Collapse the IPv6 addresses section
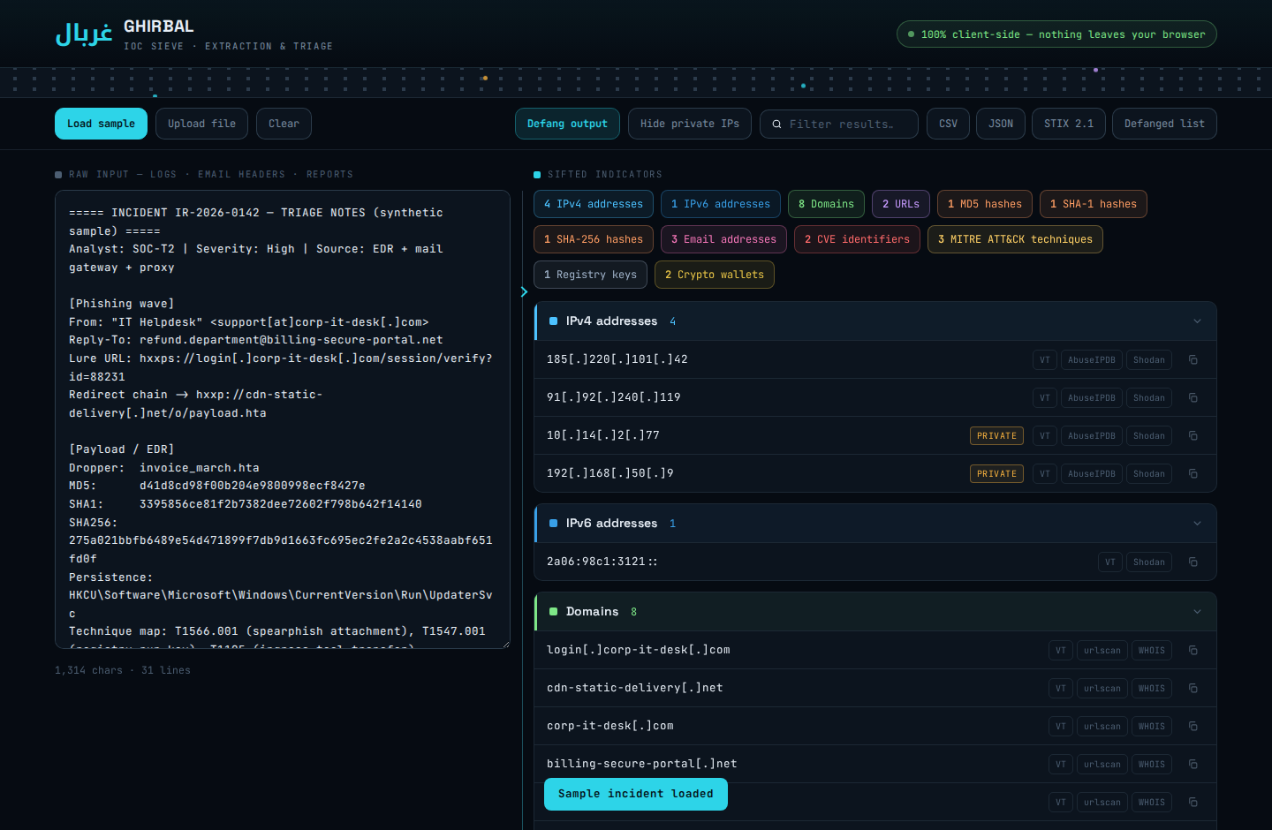This screenshot has width=1272, height=830. [1197, 524]
